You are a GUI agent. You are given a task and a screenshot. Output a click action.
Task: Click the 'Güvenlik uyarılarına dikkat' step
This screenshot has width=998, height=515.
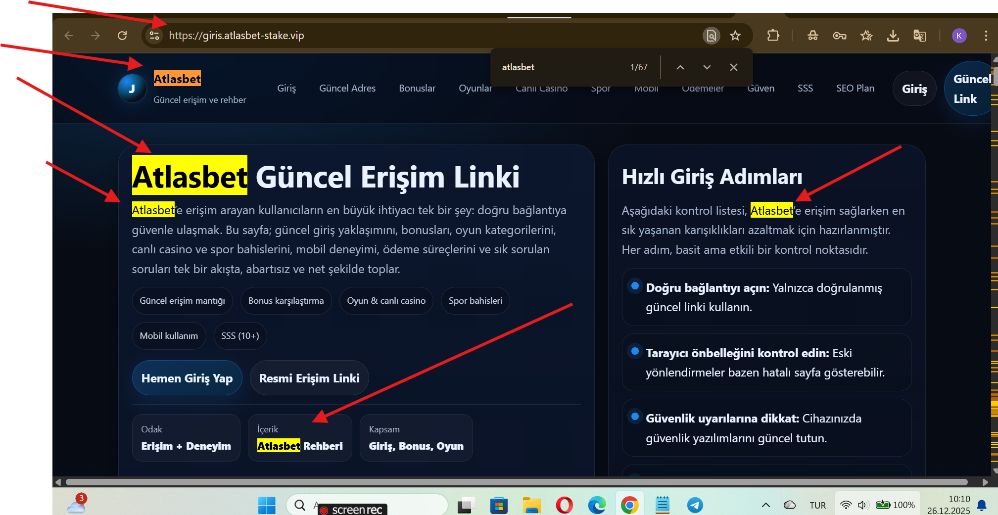pos(766,428)
